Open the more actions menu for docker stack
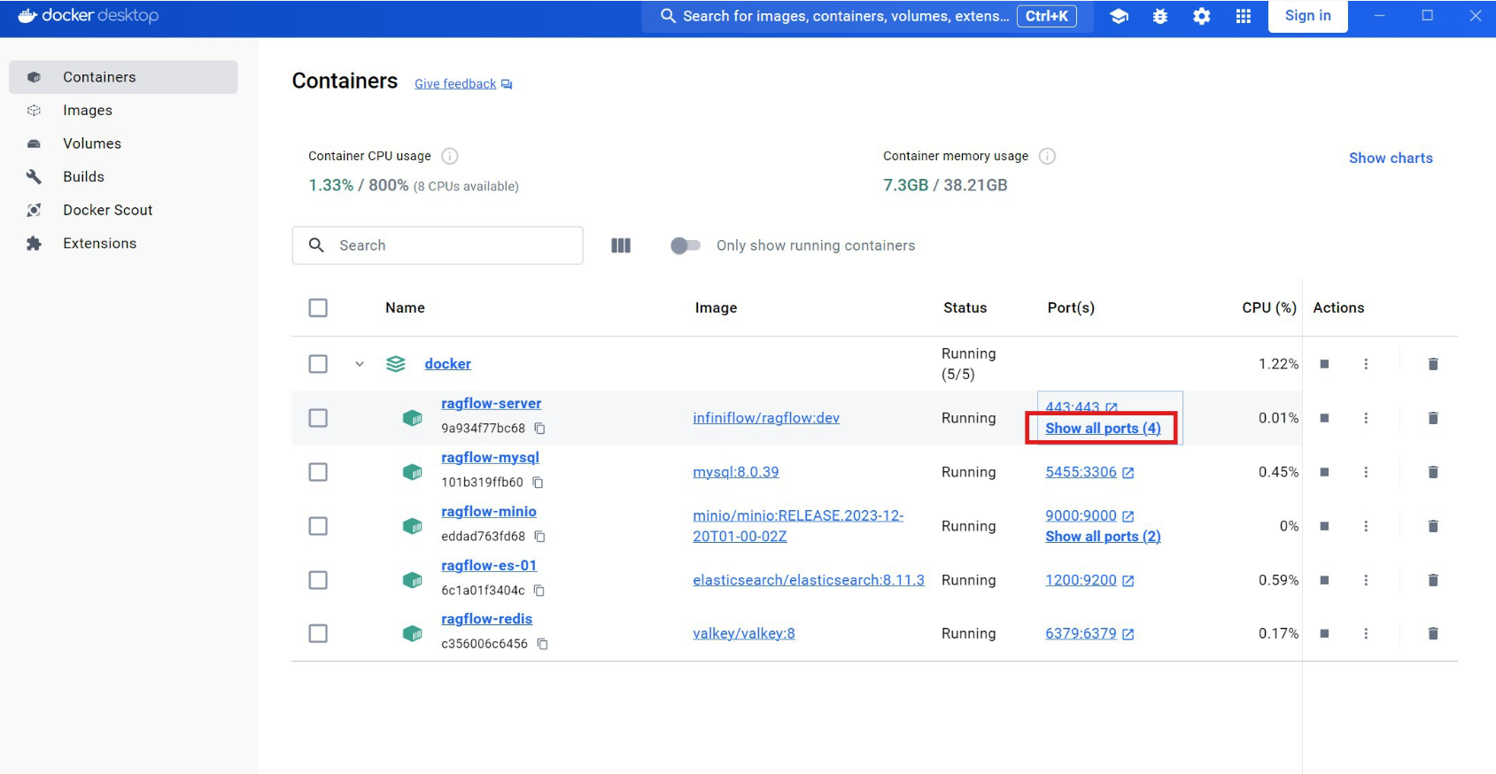The width and height of the screenshot is (1496, 774). click(1366, 364)
